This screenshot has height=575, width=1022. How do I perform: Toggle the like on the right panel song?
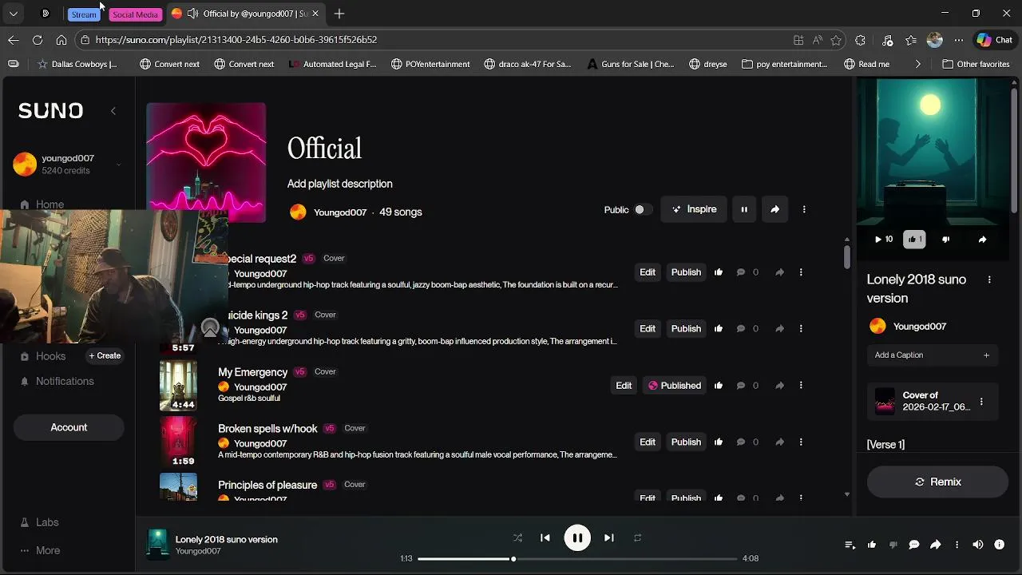tap(914, 240)
